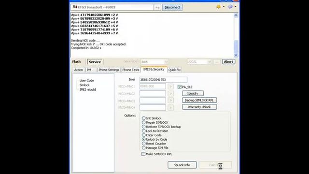Select the Service mode tab
309x174 pixels.
click(x=95, y=62)
